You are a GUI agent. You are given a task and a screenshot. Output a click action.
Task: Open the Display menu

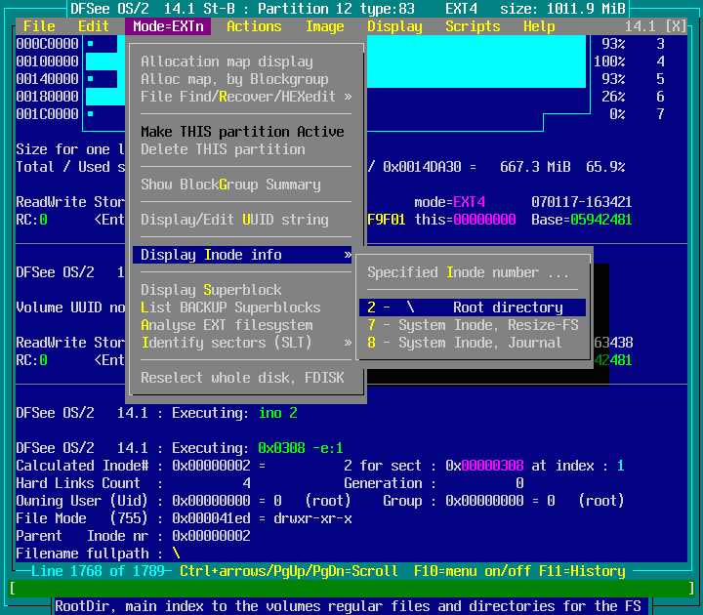394,26
